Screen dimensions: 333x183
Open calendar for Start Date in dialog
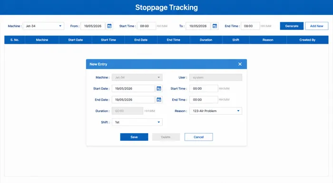(159, 88)
